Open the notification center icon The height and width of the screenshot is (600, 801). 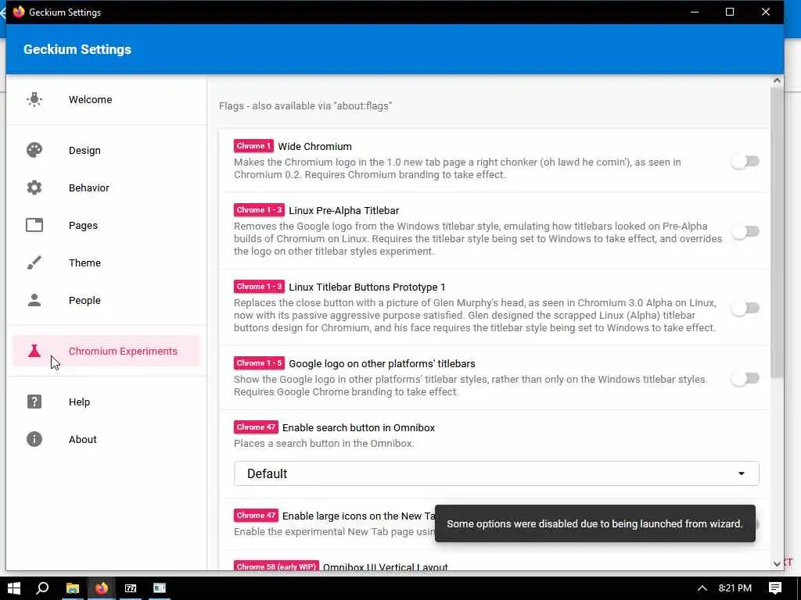pos(775,588)
